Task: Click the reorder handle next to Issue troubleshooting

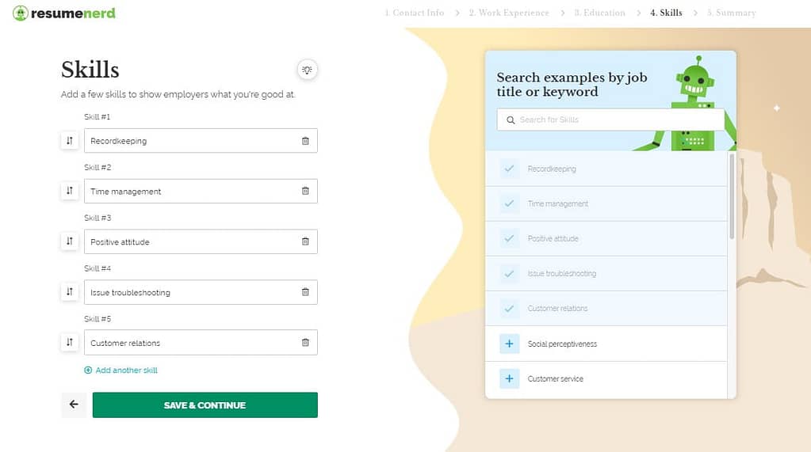Action: (69, 292)
